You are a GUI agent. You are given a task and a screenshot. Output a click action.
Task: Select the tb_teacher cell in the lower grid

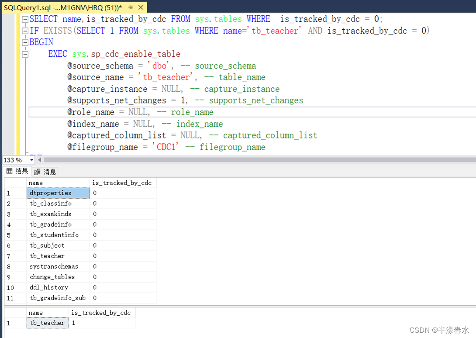pos(47,323)
